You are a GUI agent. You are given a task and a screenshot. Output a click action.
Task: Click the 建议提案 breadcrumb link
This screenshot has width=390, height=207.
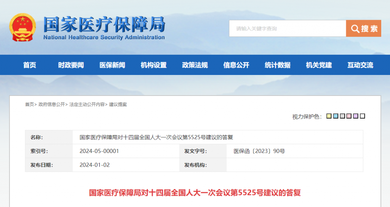[118, 104]
